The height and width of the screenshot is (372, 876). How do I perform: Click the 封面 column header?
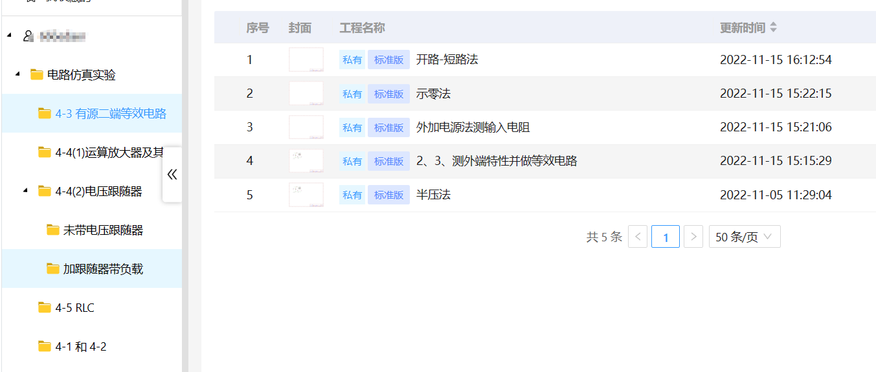pos(300,28)
